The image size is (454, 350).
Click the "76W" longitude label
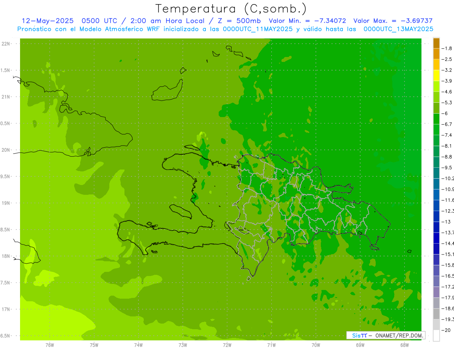coord(50,345)
